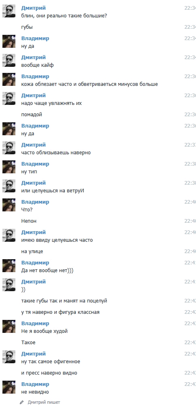
Task: Click Дмитрий's avatar beside 'ну так самое офигенное'
Action: pyautogui.click(x=9, y=357)
